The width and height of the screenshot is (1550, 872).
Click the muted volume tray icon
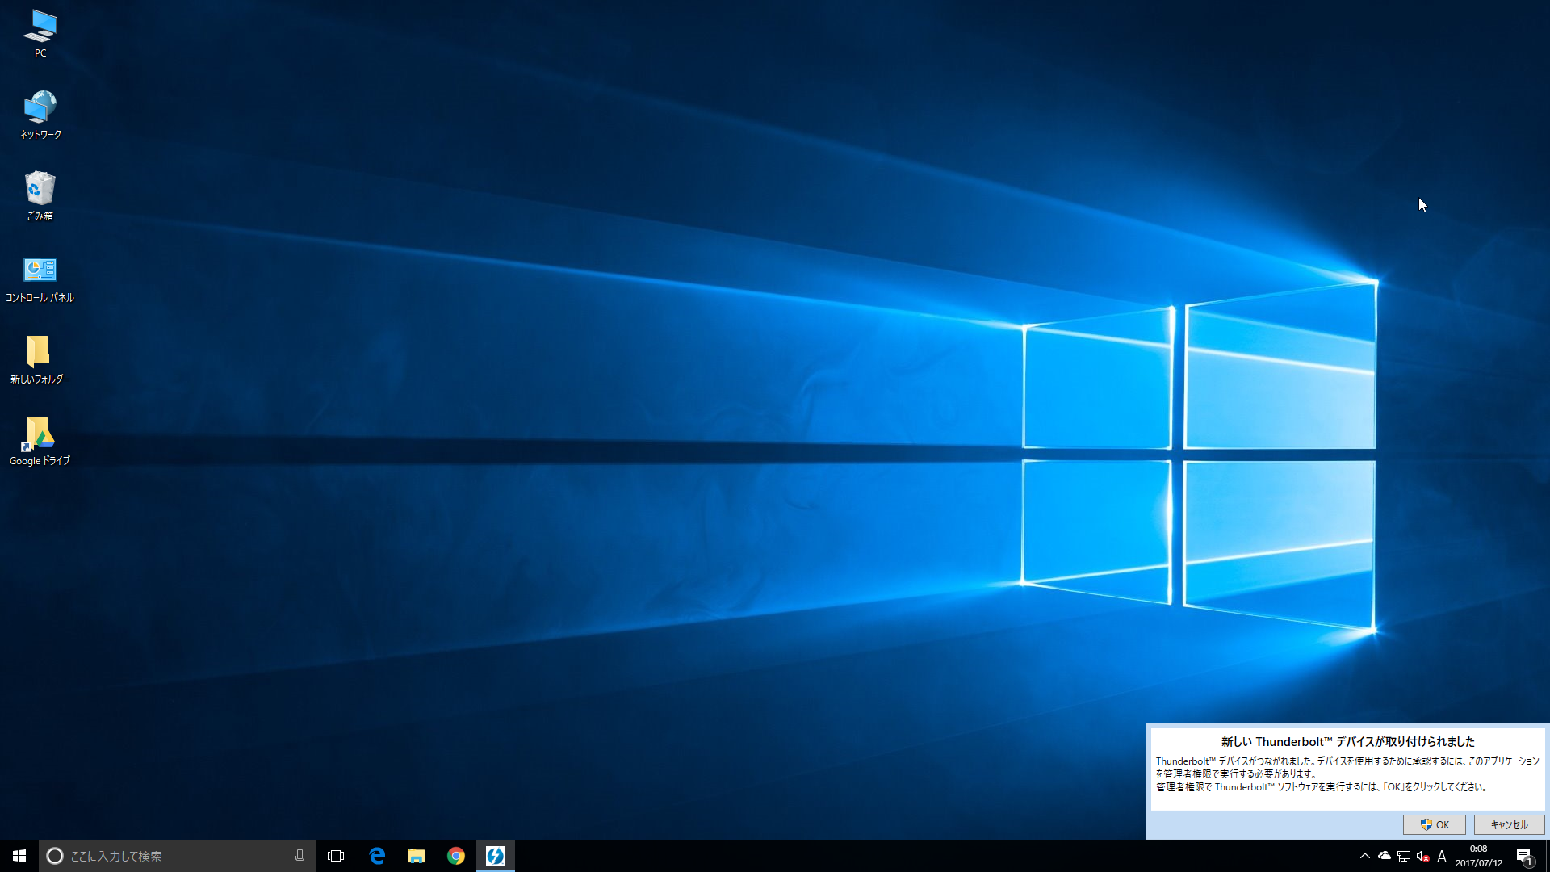point(1423,856)
